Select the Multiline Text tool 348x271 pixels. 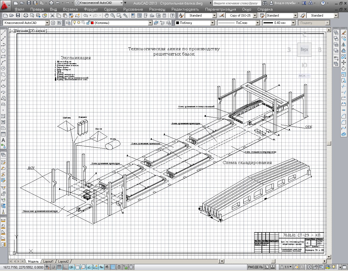pyautogui.click(x=3, y=140)
